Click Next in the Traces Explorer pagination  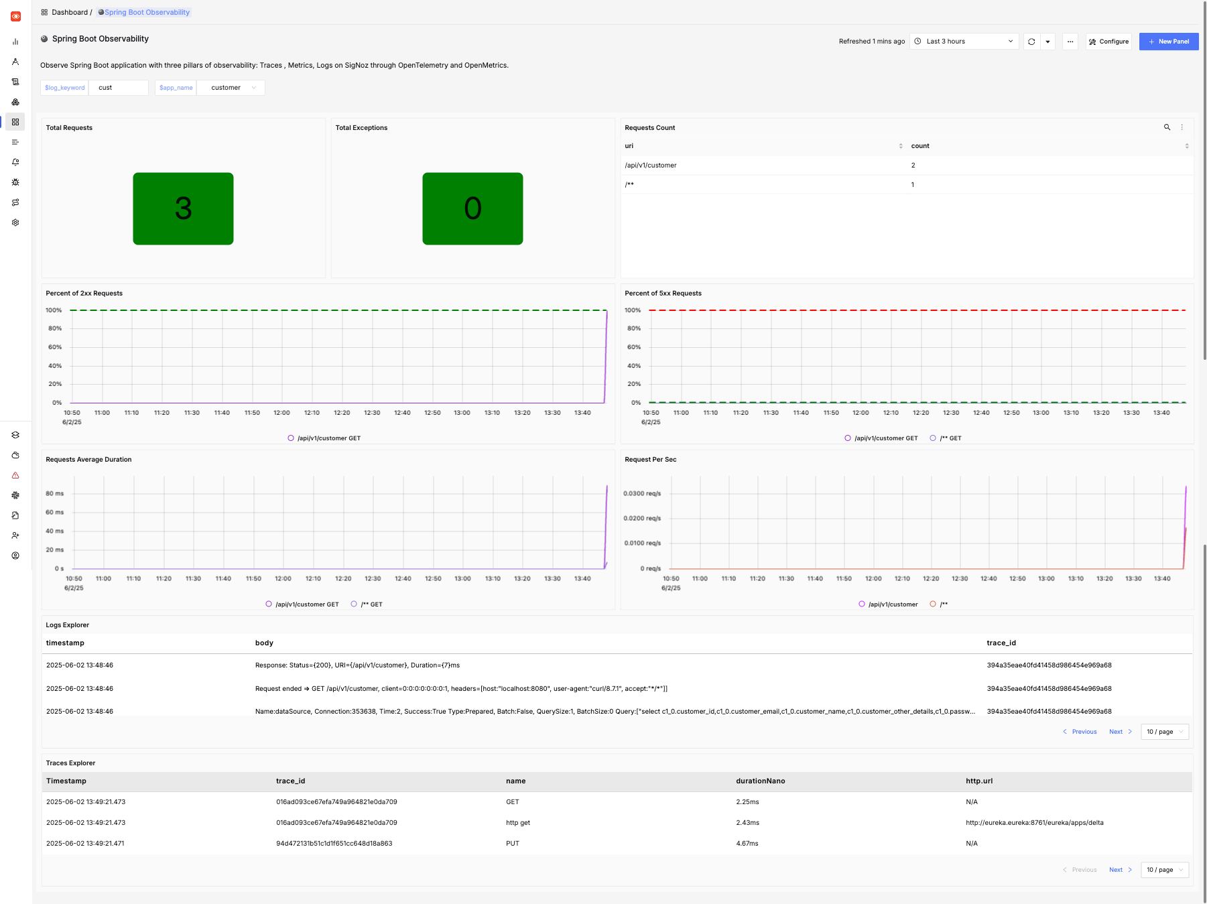pos(1116,869)
